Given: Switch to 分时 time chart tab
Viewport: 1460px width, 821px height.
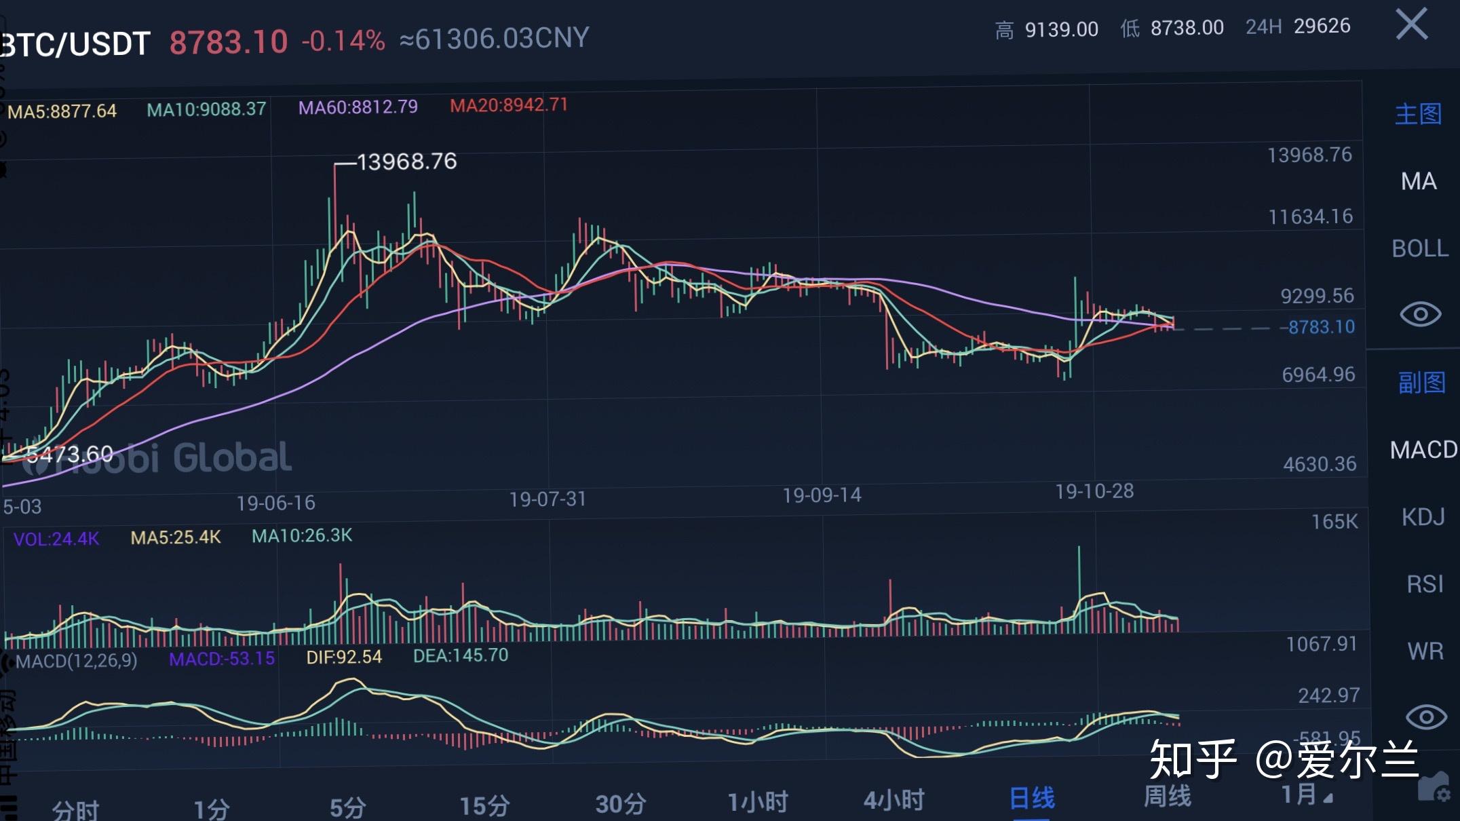Looking at the screenshot, I should click(x=75, y=810).
